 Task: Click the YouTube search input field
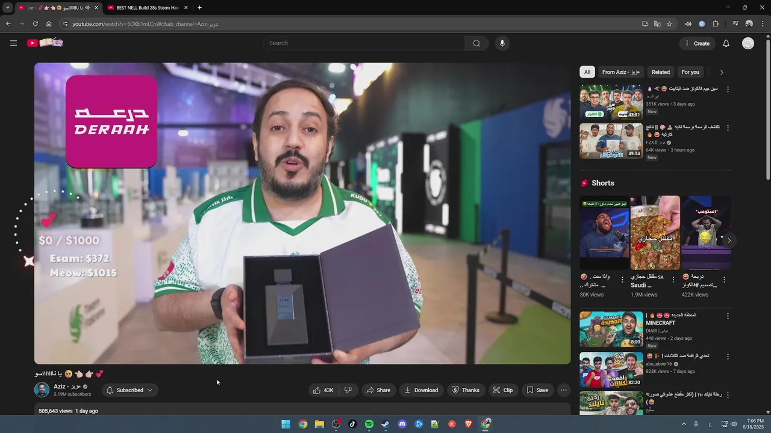coord(363,43)
